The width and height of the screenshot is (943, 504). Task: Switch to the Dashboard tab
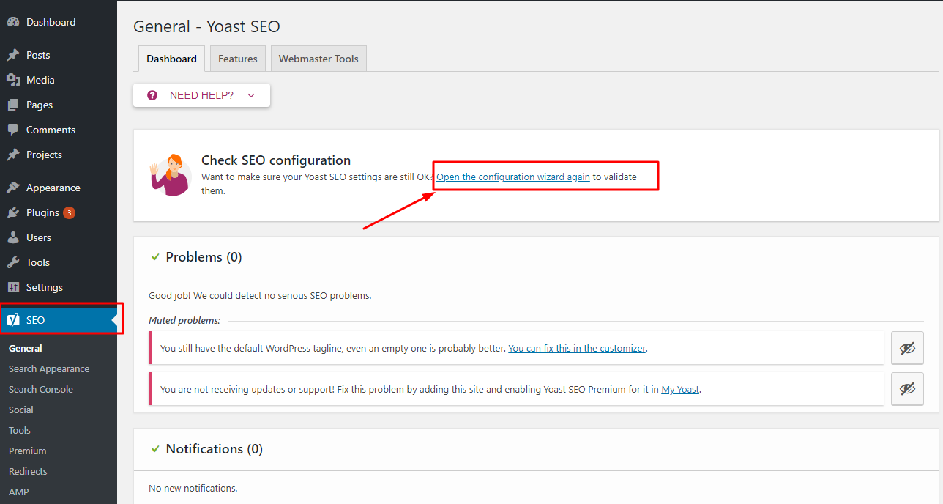(171, 59)
